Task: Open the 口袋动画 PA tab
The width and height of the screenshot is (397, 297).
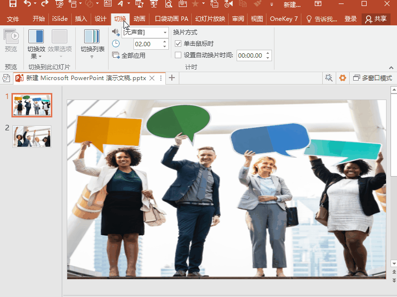Action: 171,19
